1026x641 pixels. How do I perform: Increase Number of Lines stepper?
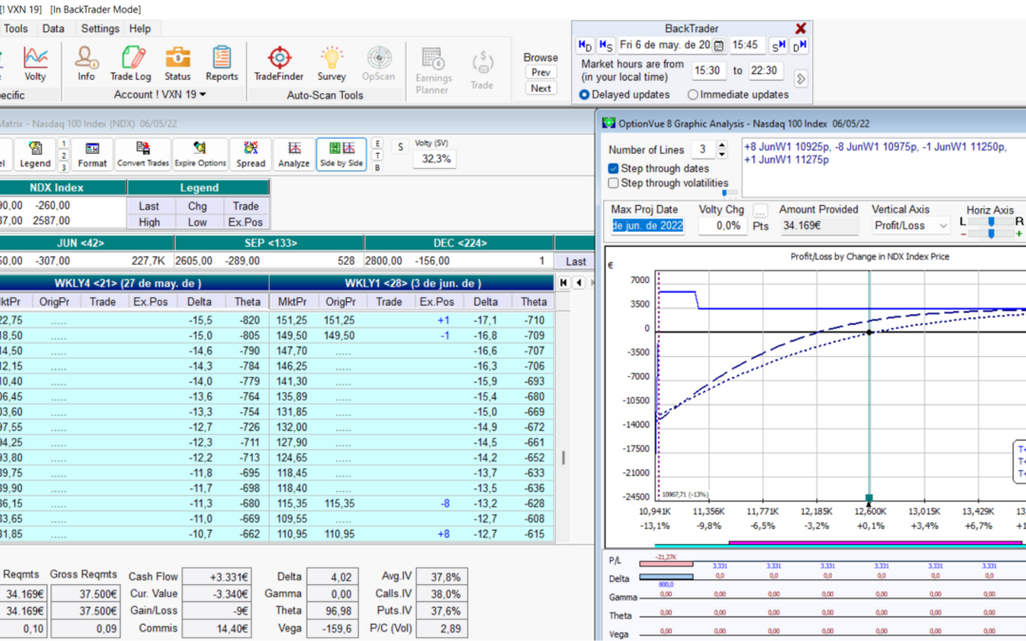point(722,145)
